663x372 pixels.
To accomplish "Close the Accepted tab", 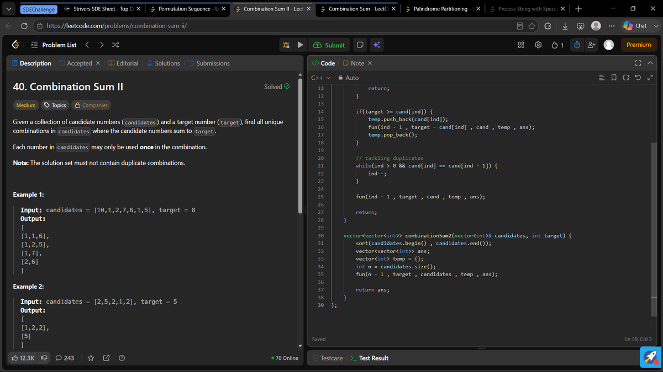I will click(98, 63).
